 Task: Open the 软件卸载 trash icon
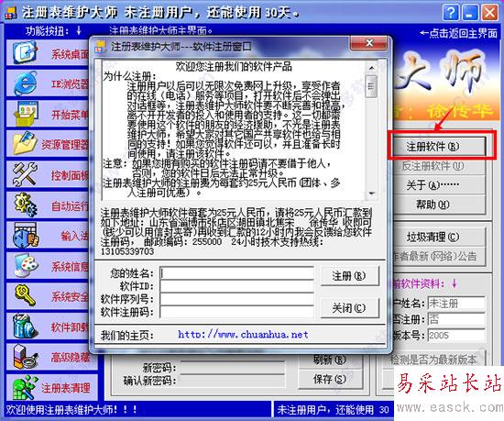click(25, 327)
